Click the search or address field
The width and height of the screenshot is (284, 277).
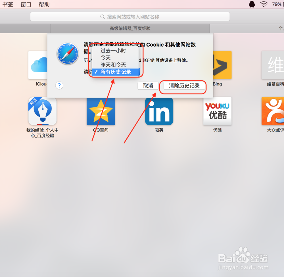[130, 16]
